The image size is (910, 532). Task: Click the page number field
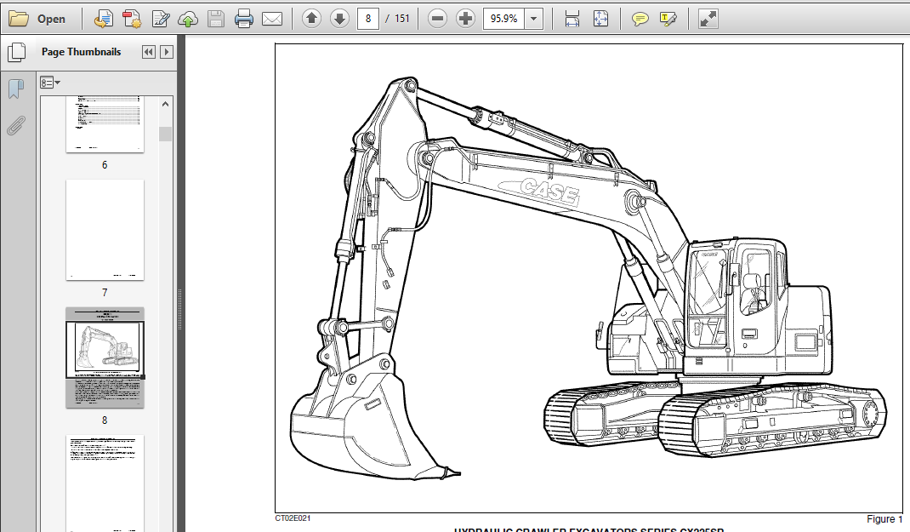coord(368,19)
